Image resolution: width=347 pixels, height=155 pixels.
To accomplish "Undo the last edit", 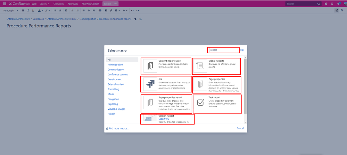I will point(132,10).
